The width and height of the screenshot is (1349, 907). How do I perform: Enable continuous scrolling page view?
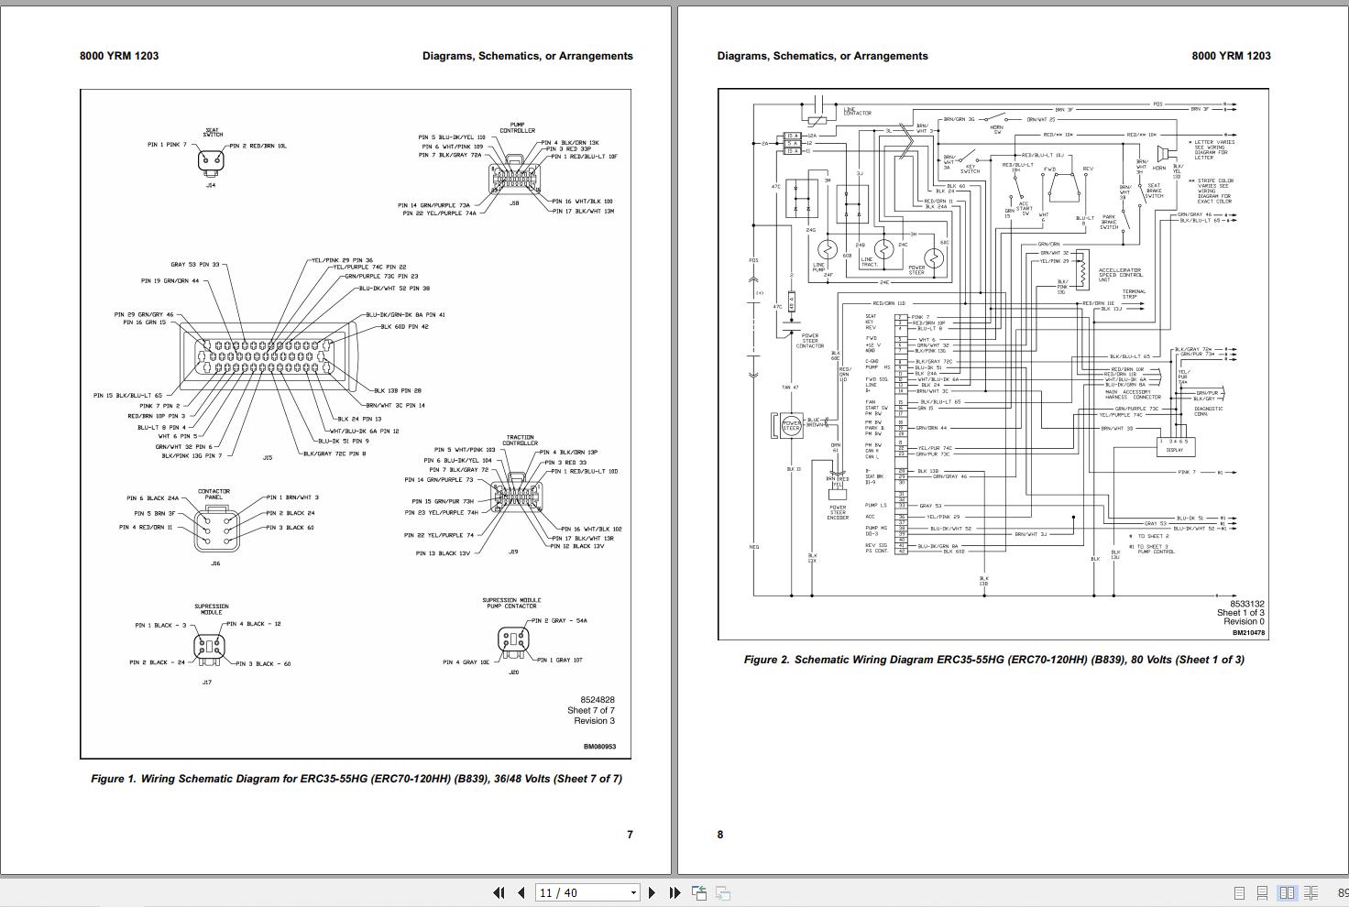tap(1262, 893)
